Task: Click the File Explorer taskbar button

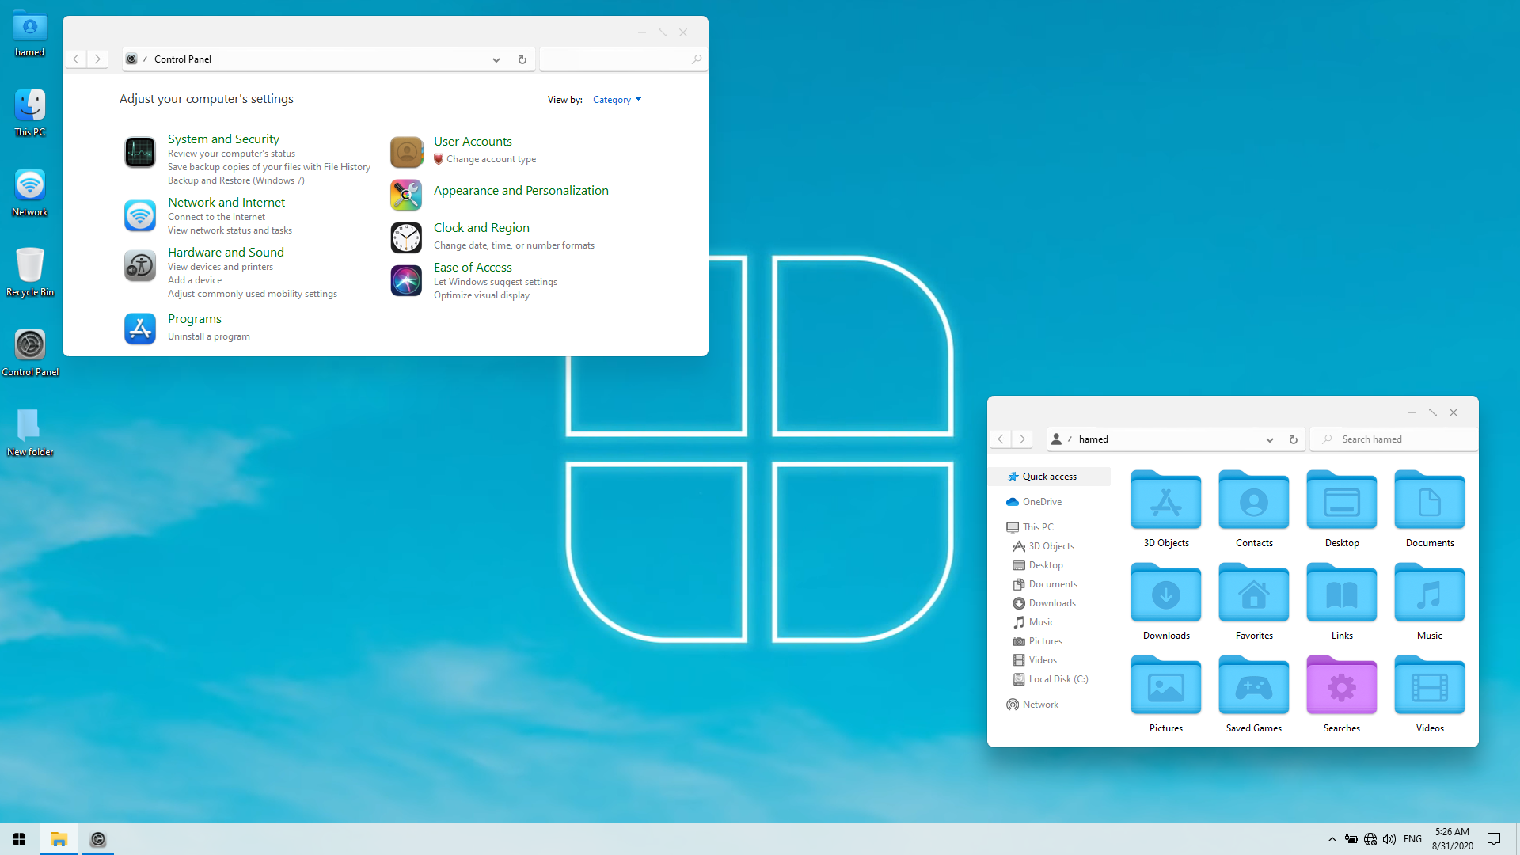Action: 59,839
